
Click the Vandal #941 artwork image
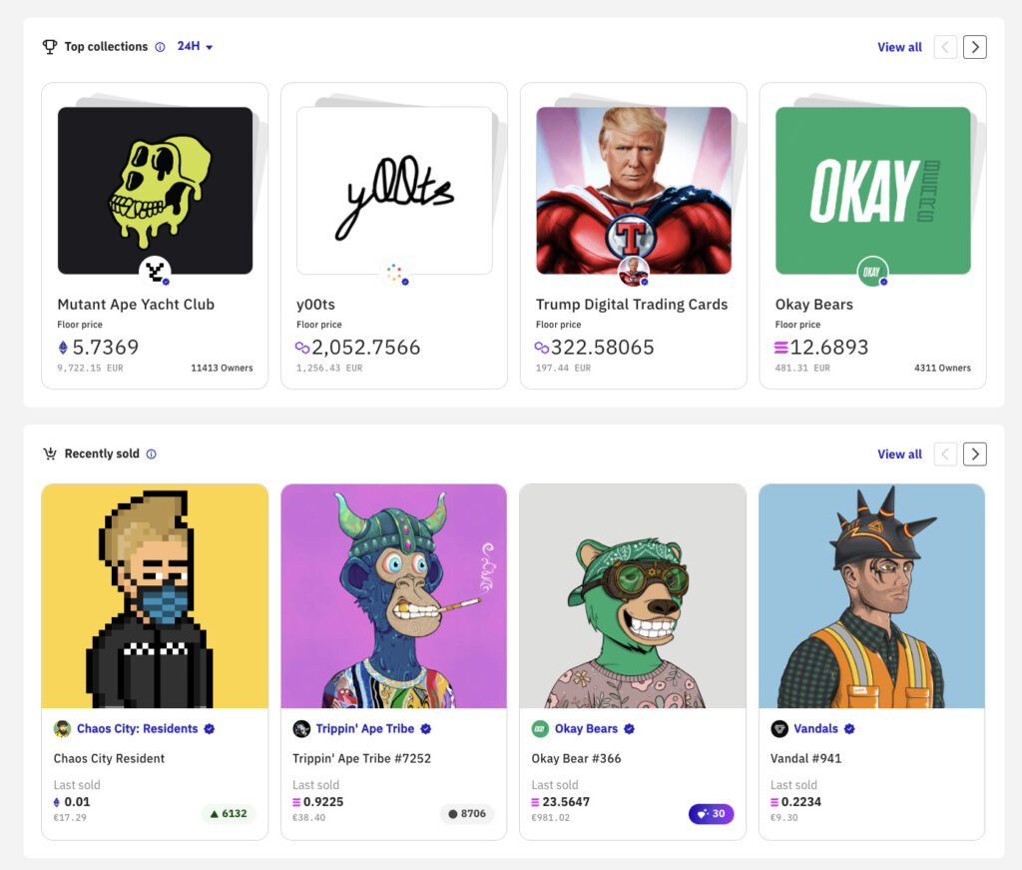coord(871,596)
